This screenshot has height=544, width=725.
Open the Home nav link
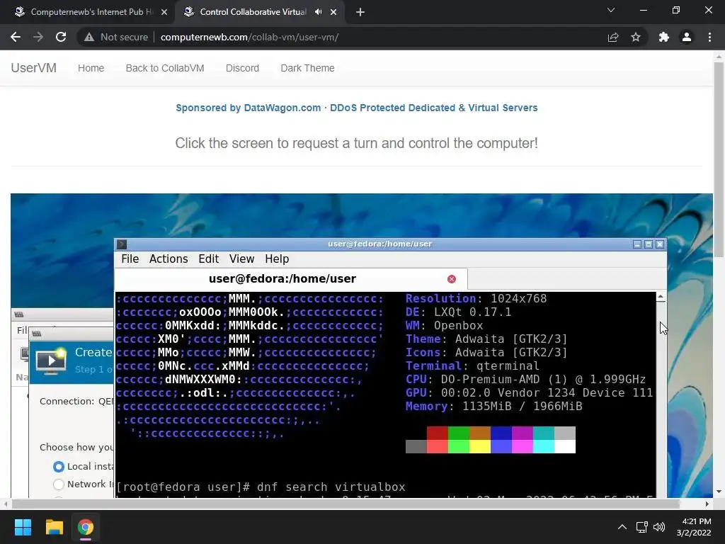(91, 68)
